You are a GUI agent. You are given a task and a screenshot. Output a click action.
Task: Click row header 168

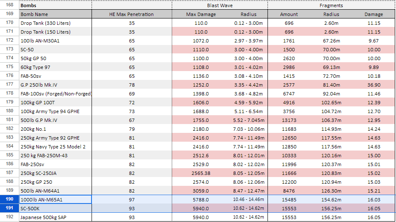[9, 5]
